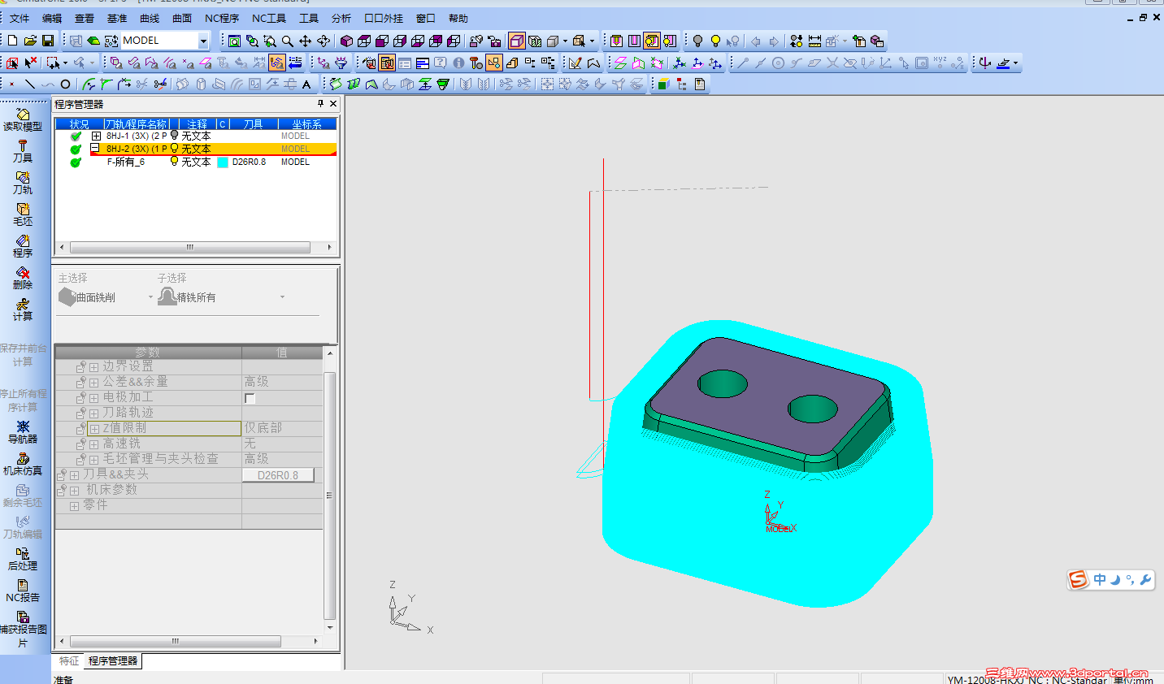Image resolution: width=1164 pixels, height=684 pixels.
Task: Click the green status check for 8HJ-2
Action: 76,149
